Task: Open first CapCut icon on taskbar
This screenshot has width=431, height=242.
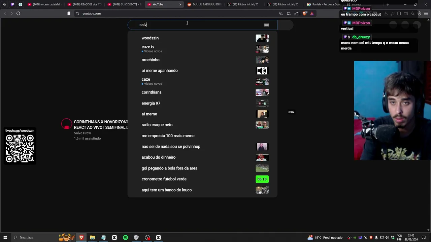Action: (114, 238)
